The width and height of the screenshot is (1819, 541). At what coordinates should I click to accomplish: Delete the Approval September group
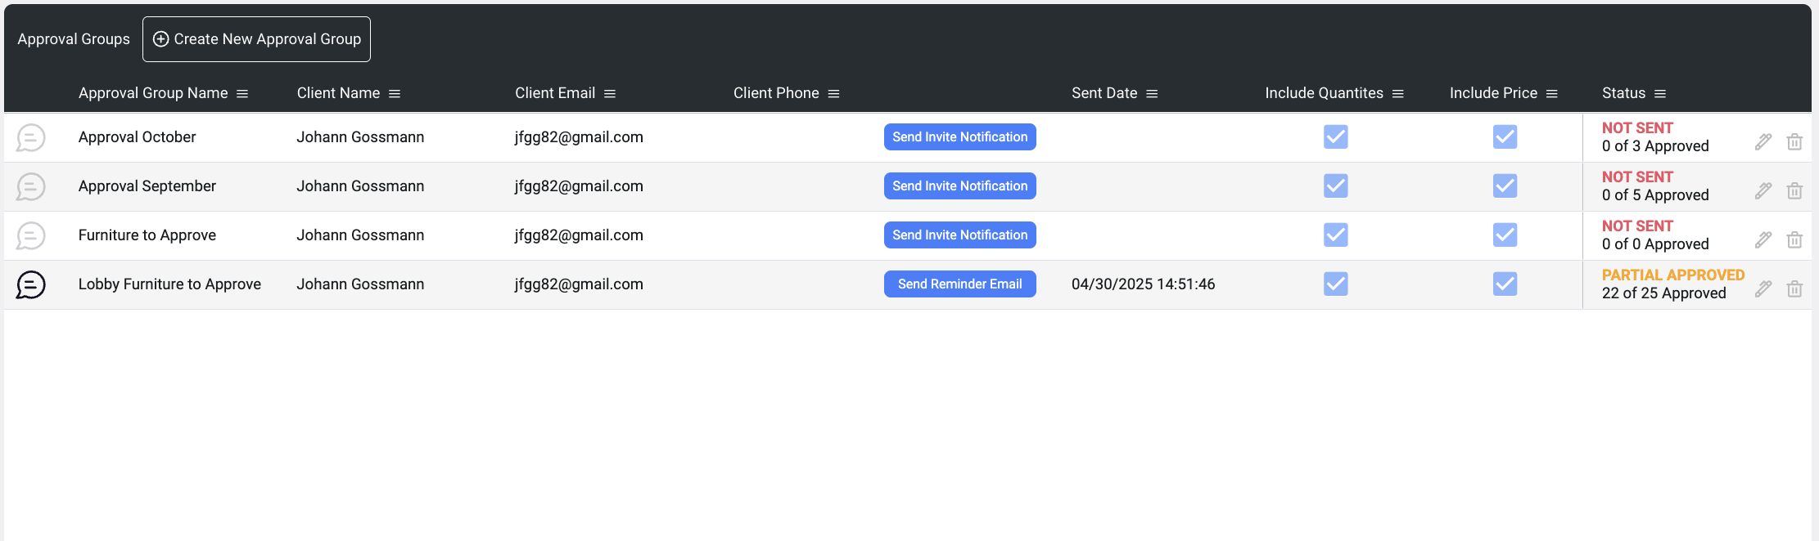tap(1794, 191)
